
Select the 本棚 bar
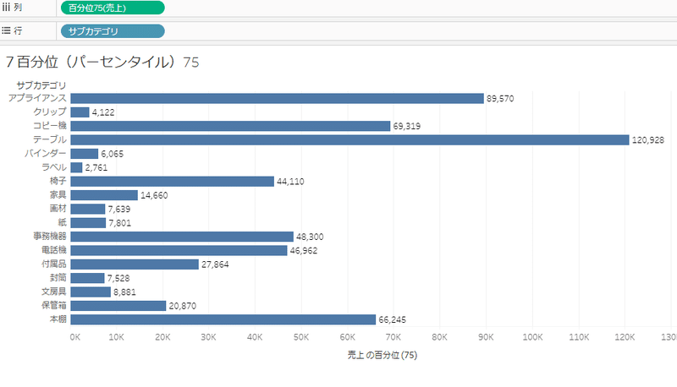tap(223, 319)
